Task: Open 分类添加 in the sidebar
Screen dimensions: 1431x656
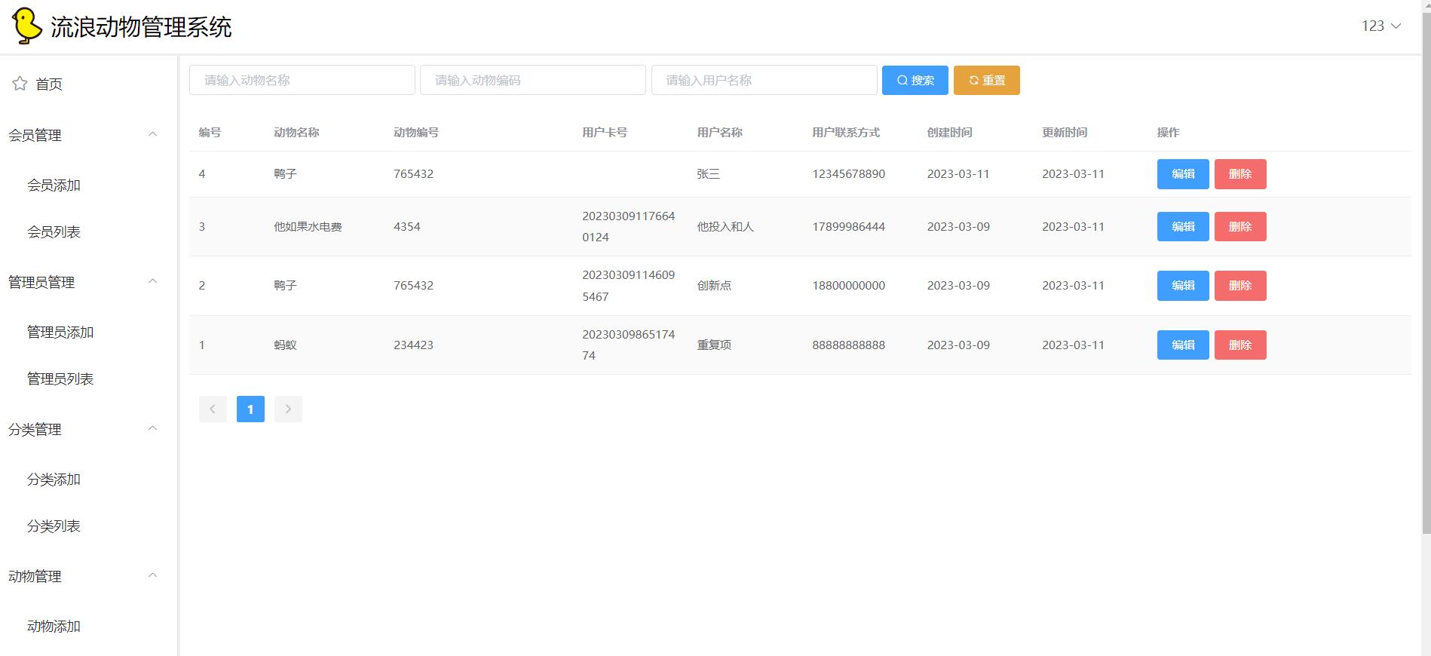Action: [x=54, y=480]
